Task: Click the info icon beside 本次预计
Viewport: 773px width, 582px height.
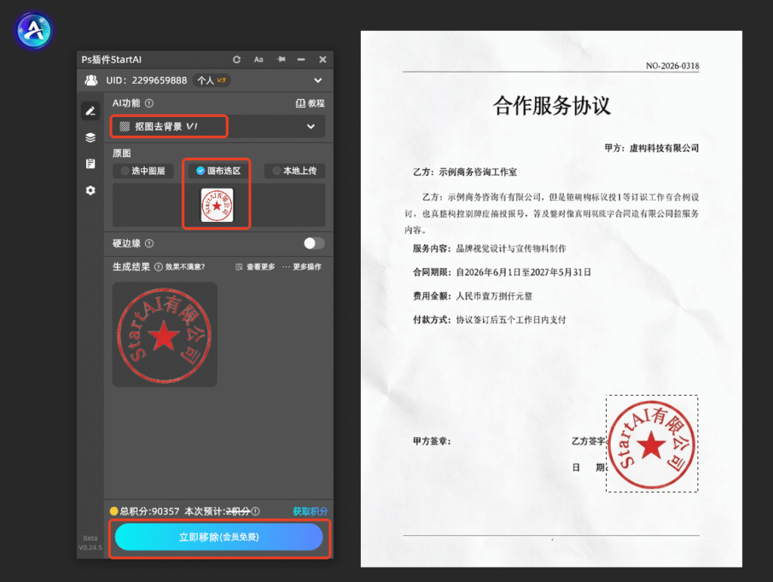Action: tap(255, 512)
